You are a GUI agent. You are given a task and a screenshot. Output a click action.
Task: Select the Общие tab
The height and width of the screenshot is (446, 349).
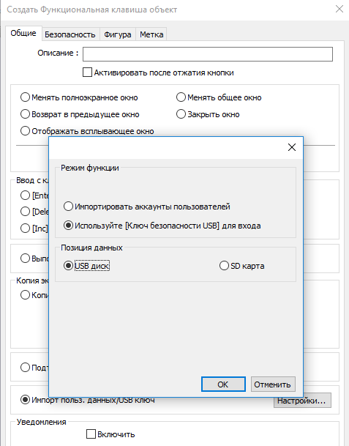(23, 33)
